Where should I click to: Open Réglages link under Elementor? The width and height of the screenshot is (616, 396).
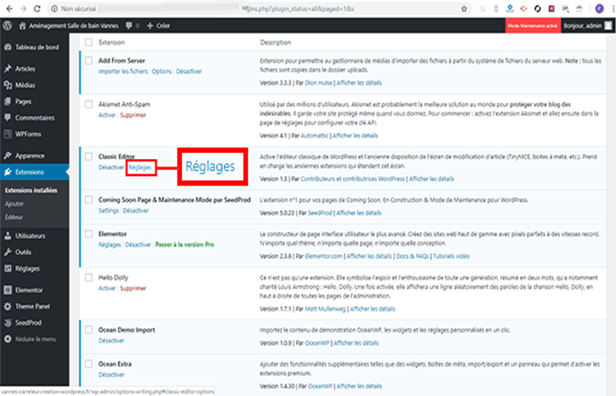coord(110,245)
